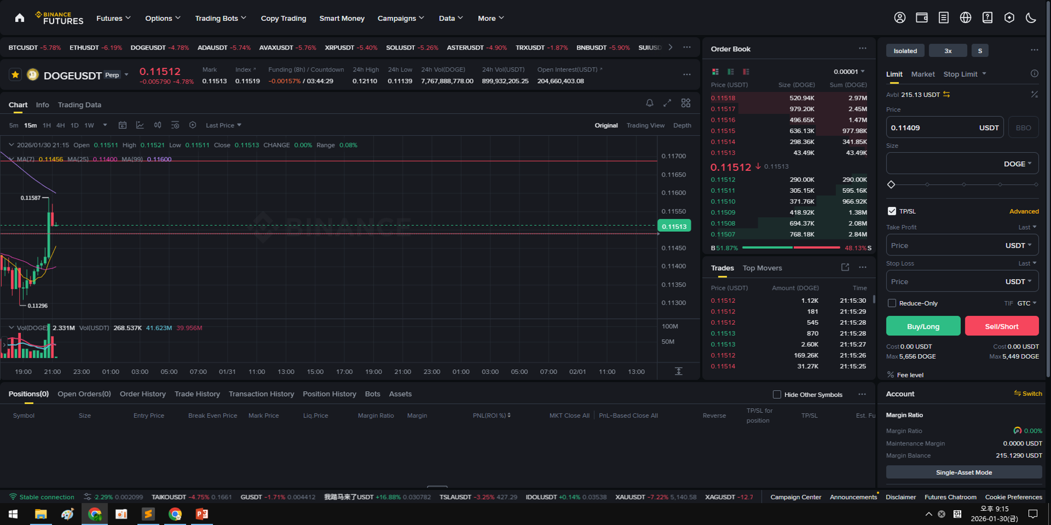Switch chart to Trading View
Viewport: 1051px width, 525px height.
645,125
